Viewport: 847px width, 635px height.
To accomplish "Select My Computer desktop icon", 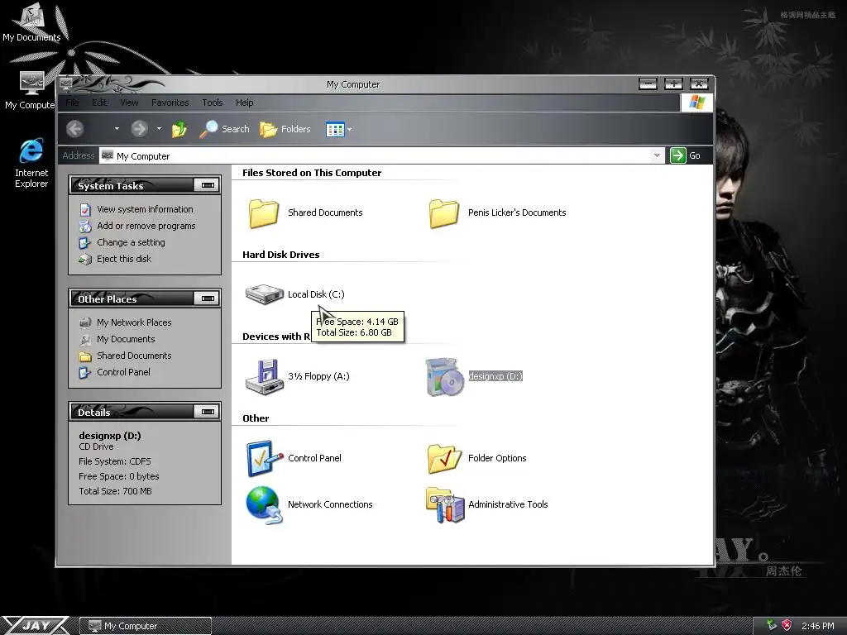I will point(30,91).
